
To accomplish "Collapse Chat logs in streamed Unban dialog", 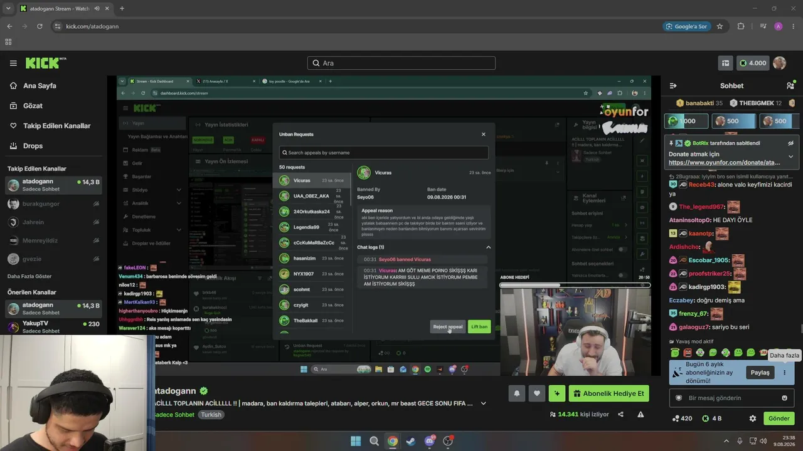I will point(488,247).
